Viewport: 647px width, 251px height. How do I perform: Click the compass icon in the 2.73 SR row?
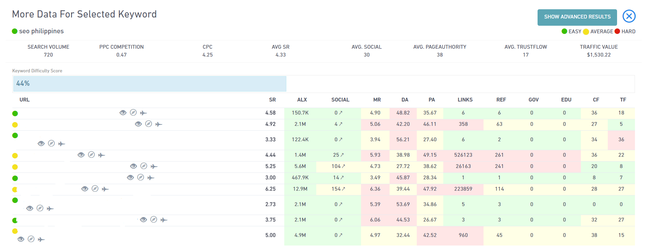point(40,208)
